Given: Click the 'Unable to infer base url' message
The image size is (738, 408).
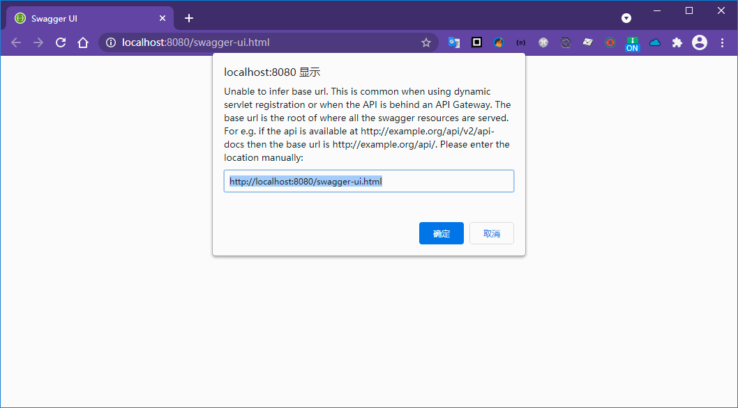Looking at the screenshot, I should pyautogui.click(x=367, y=125).
